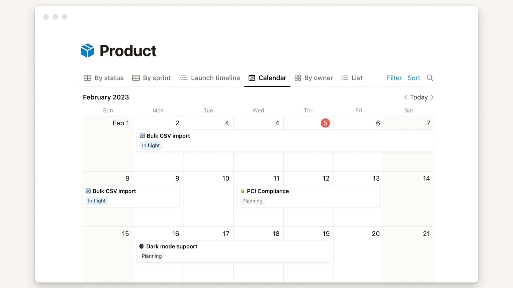Open the Sort options
This screenshot has height=288, width=513.
[414, 78]
